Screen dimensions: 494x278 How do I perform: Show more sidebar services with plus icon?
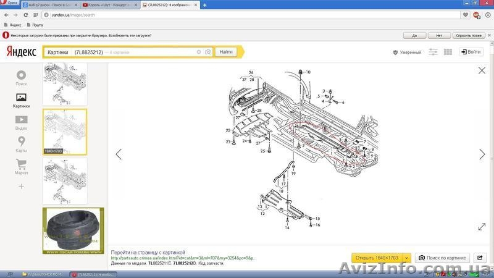21,186
